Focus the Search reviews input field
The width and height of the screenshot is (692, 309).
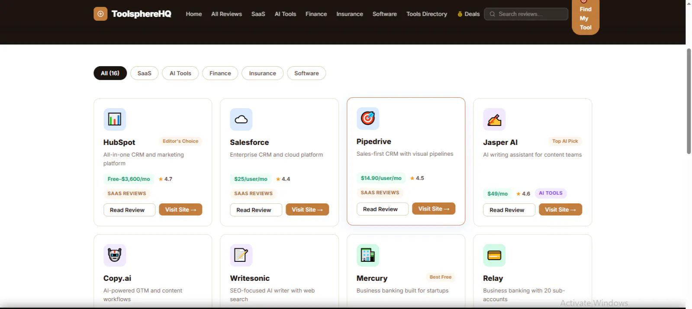(526, 14)
